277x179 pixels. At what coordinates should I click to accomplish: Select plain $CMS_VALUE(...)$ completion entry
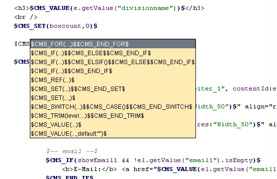(x=113, y=125)
